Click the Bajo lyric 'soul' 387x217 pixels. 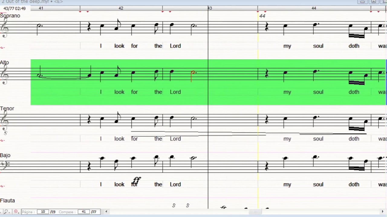point(318,184)
